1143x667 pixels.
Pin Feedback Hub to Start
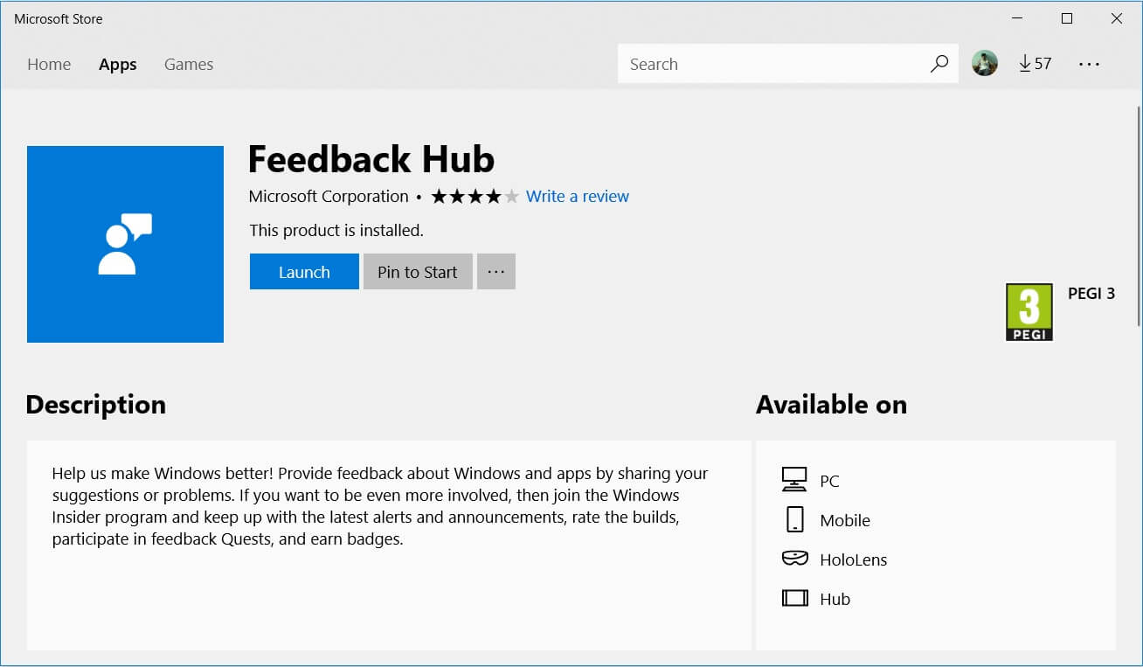(417, 271)
